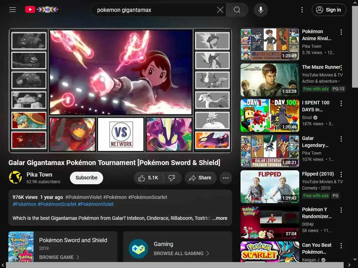The height and width of the screenshot is (268, 358).
Task: Click the Free with ads badge on Flipped
Action: click(x=316, y=195)
